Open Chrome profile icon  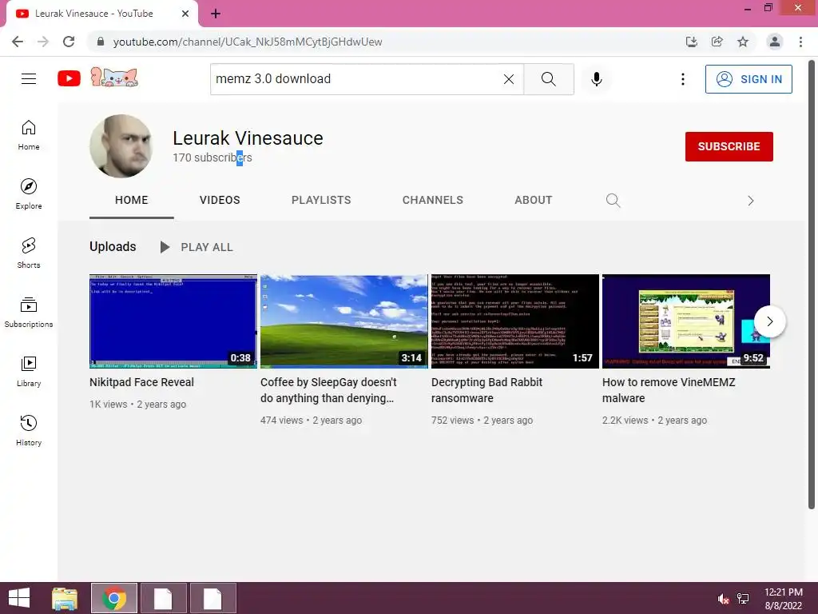coord(775,42)
